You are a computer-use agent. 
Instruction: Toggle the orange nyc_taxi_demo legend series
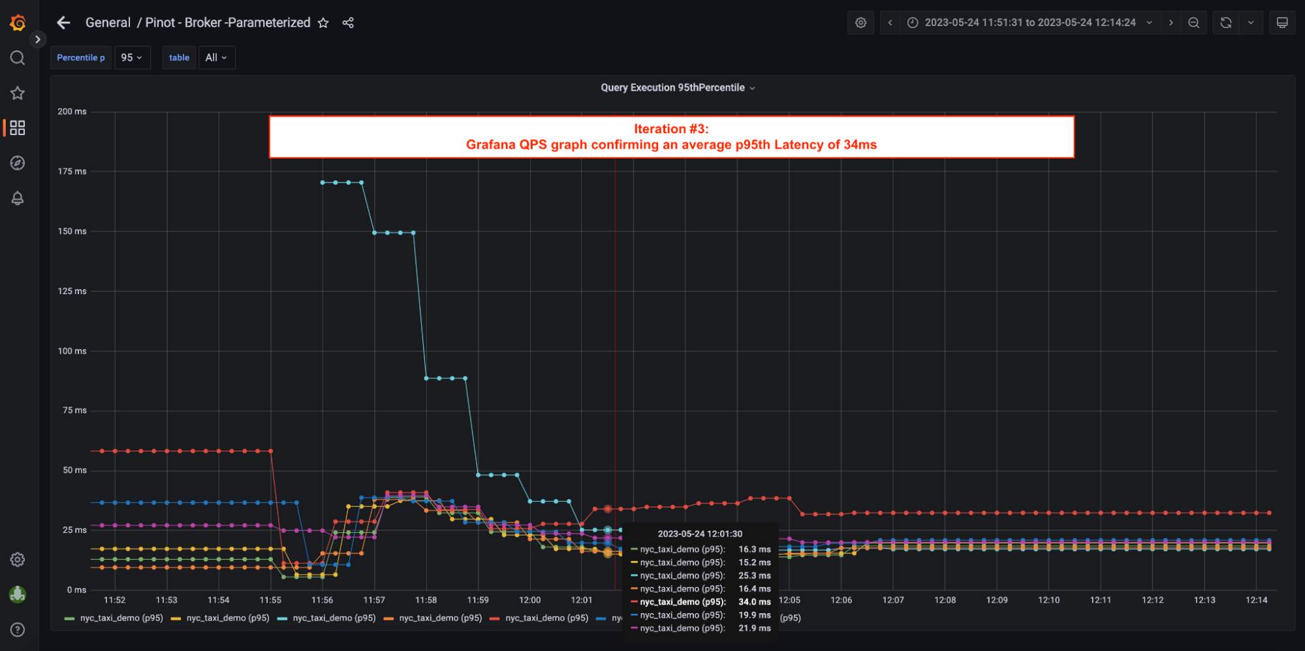tap(441, 618)
